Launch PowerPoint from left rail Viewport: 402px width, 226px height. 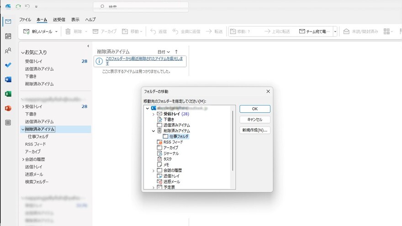[8, 108]
